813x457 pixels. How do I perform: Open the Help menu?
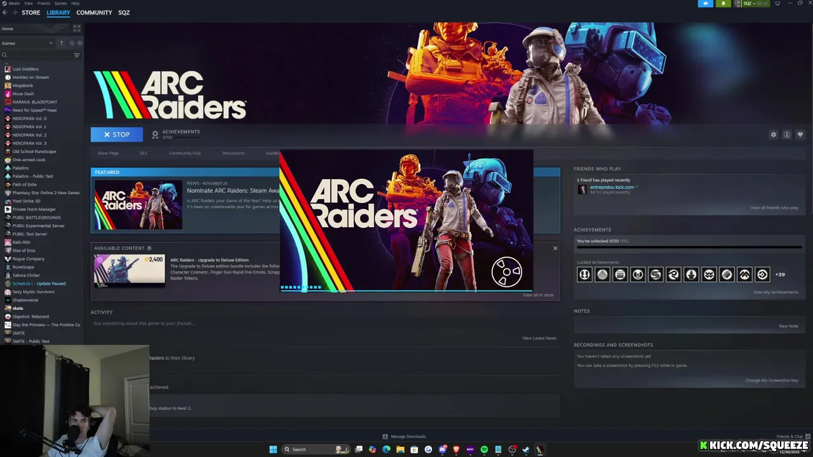tap(75, 3)
